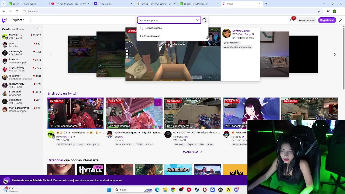Enter fullscreen on featured player
This screenshot has width=345, height=194.
[x=216, y=77]
